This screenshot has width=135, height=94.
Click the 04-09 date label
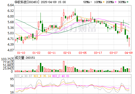pyautogui.click(x=129, y=53)
